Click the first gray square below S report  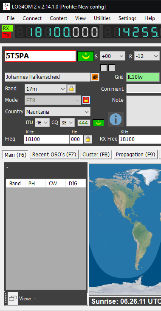click(104, 68)
